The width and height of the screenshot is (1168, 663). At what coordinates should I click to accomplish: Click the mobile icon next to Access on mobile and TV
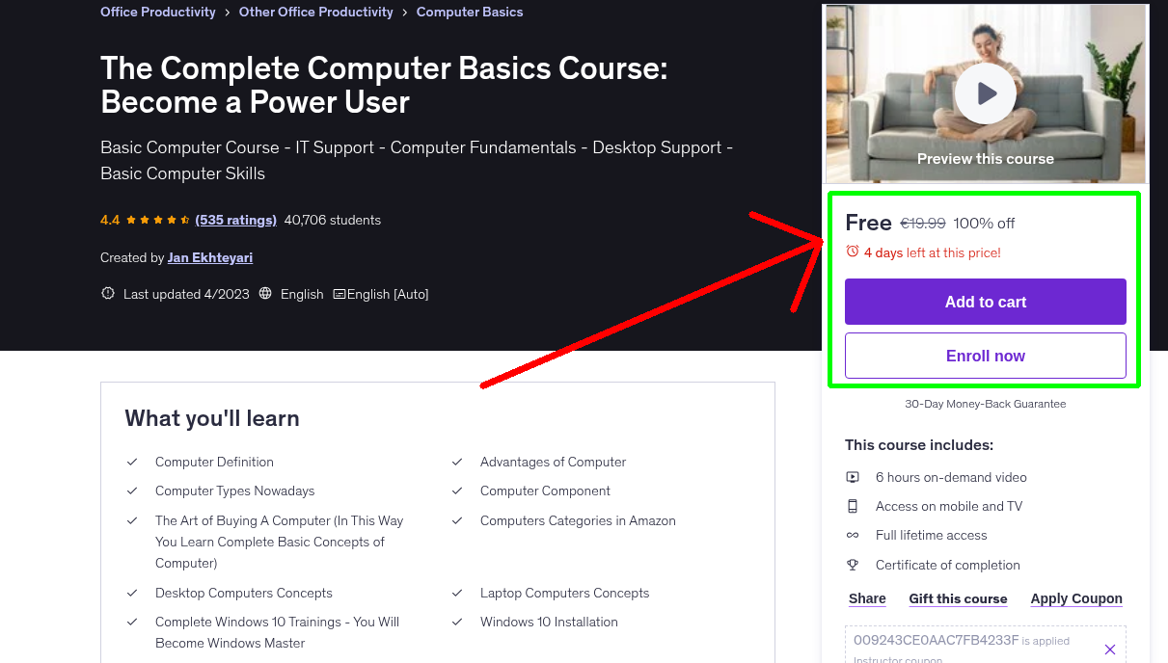click(853, 506)
